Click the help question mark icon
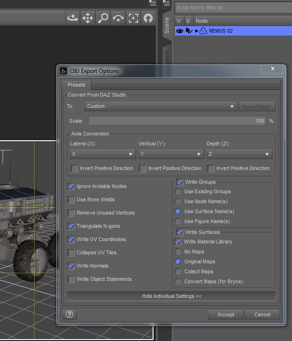Screen dimensions: 292x341 [69, 314]
